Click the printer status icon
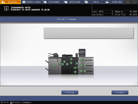The image size is (138, 104). 11,102
